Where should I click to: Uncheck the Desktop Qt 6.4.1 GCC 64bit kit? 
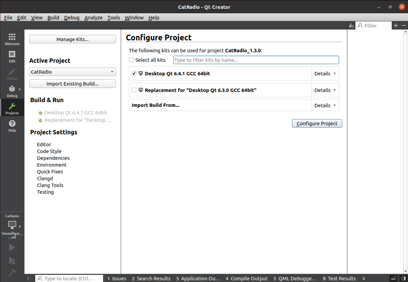(134, 73)
